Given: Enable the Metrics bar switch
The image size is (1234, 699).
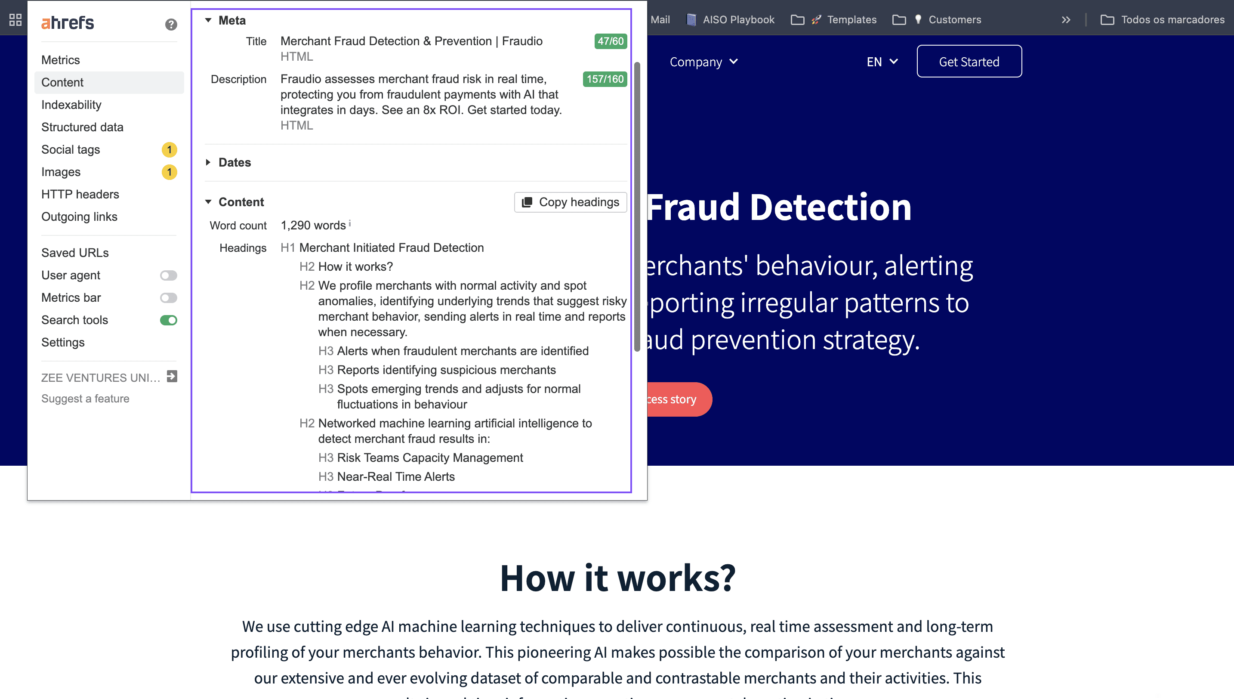Looking at the screenshot, I should click(x=168, y=298).
